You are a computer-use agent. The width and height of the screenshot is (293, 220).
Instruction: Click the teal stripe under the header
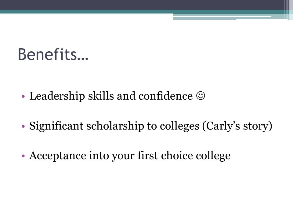[142, 11]
